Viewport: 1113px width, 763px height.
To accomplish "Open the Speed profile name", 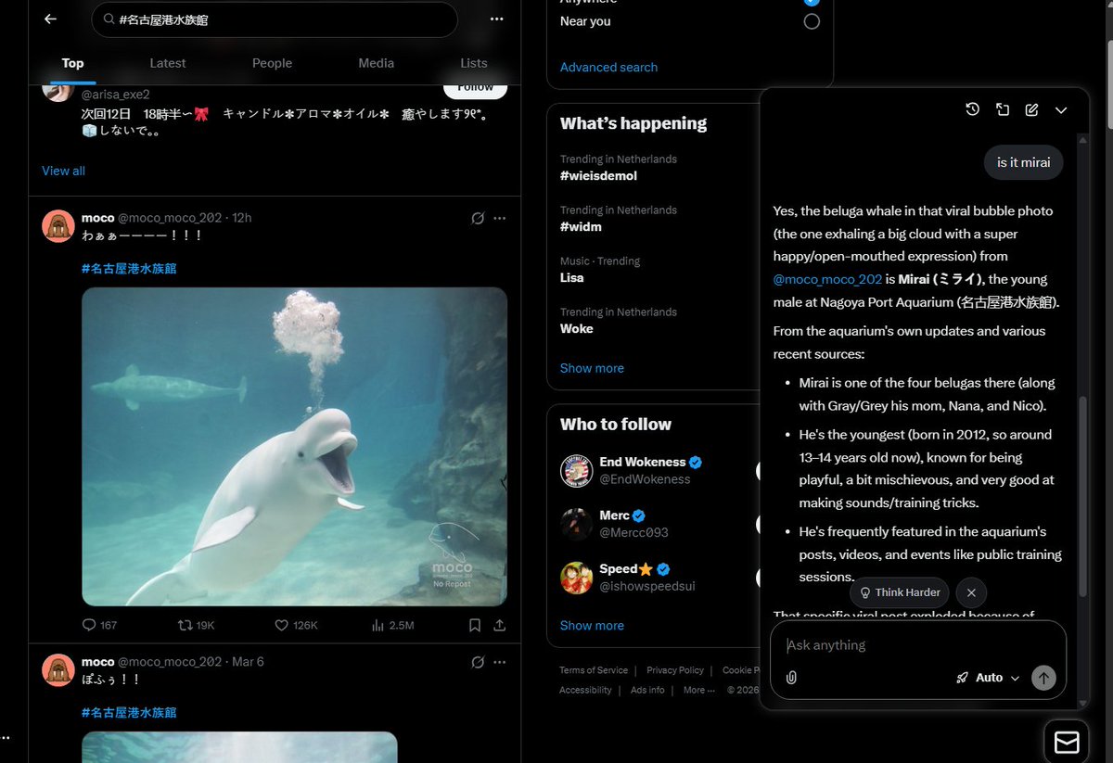I will pos(618,568).
